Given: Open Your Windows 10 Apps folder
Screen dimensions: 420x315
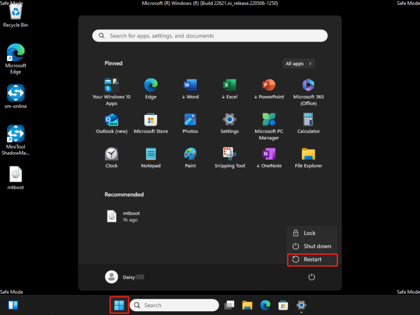Looking at the screenshot, I should pyautogui.click(x=112, y=92).
